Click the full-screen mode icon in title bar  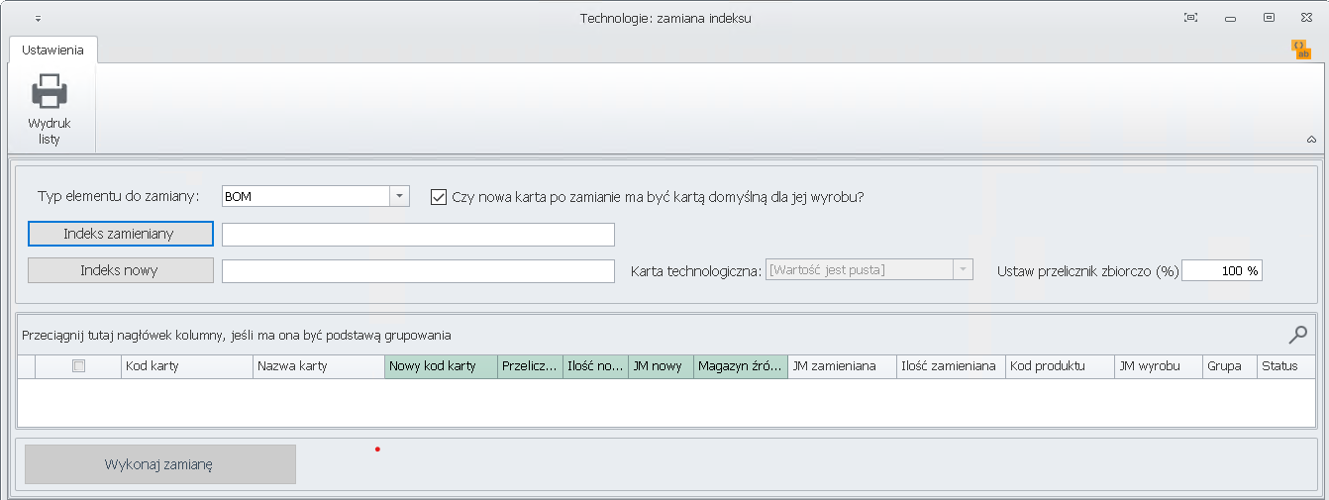click(1190, 18)
